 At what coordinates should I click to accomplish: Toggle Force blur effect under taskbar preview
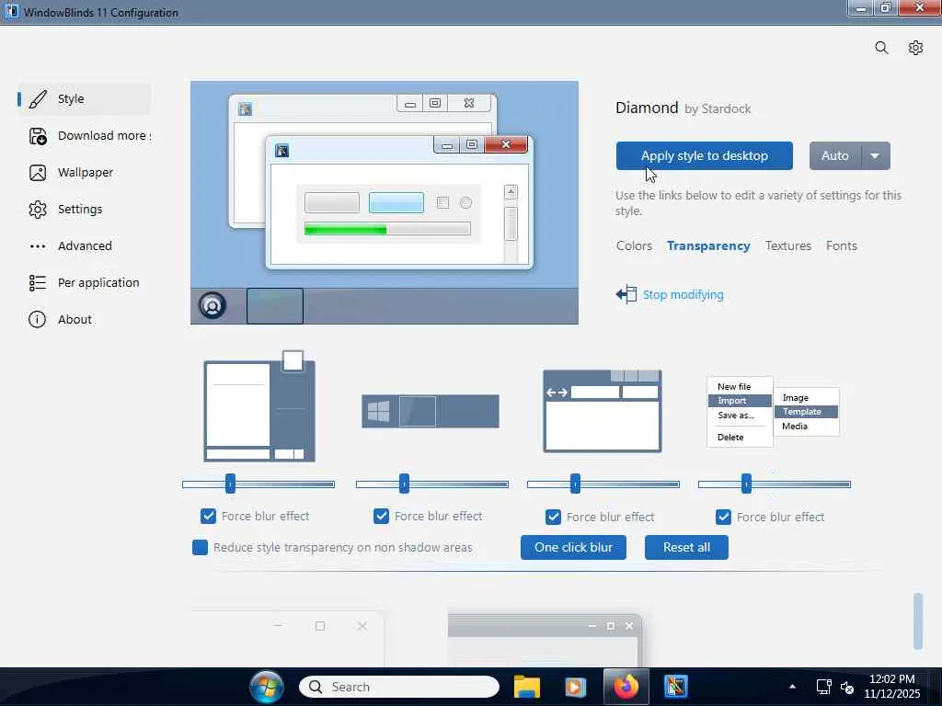pos(382,517)
